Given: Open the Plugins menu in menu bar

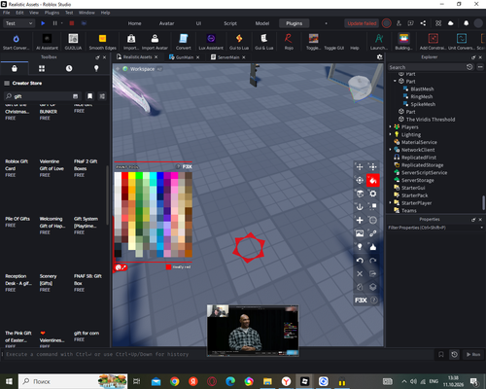Looking at the screenshot, I should (x=52, y=13).
